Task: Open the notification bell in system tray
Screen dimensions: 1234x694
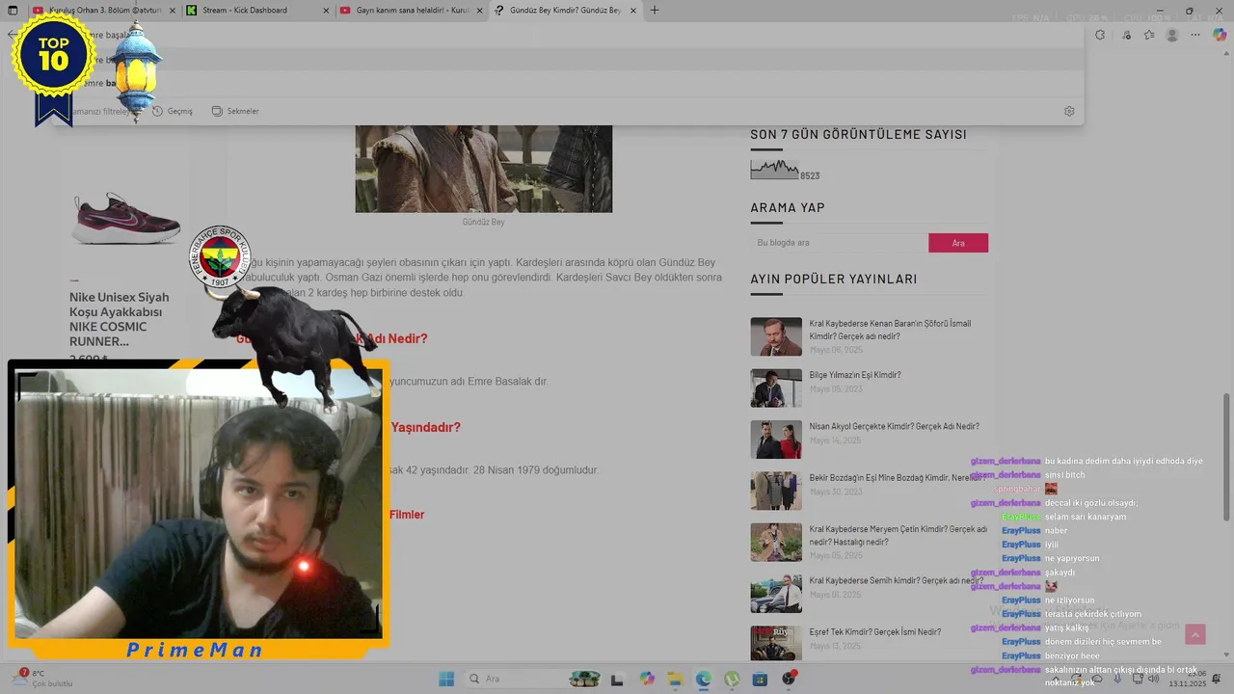Action: click(1217, 679)
